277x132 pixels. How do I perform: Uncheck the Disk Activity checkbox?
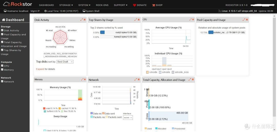2,30
